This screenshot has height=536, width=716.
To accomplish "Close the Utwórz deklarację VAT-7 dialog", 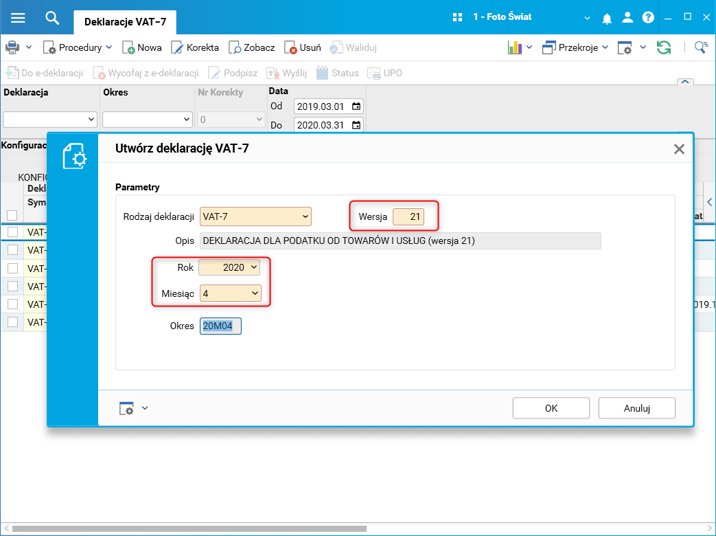I will [679, 149].
